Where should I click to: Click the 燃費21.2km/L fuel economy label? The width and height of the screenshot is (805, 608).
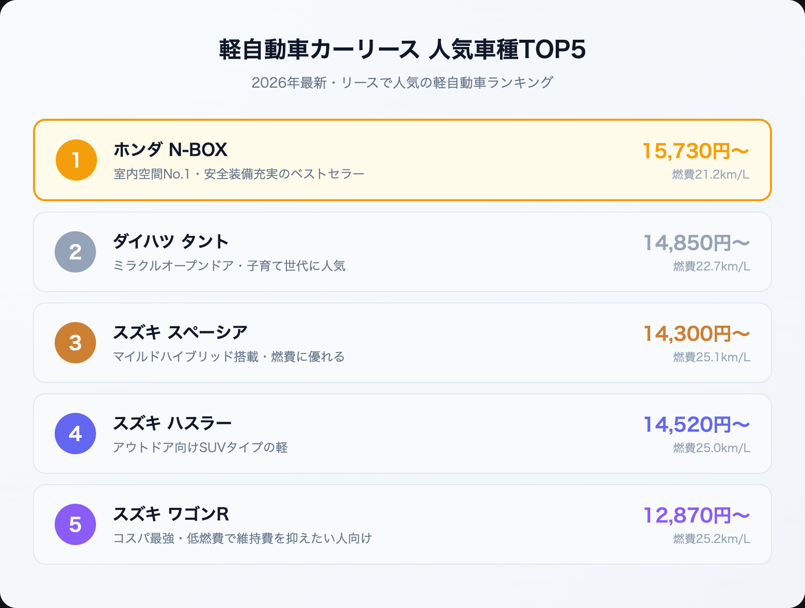click(x=711, y=174)
